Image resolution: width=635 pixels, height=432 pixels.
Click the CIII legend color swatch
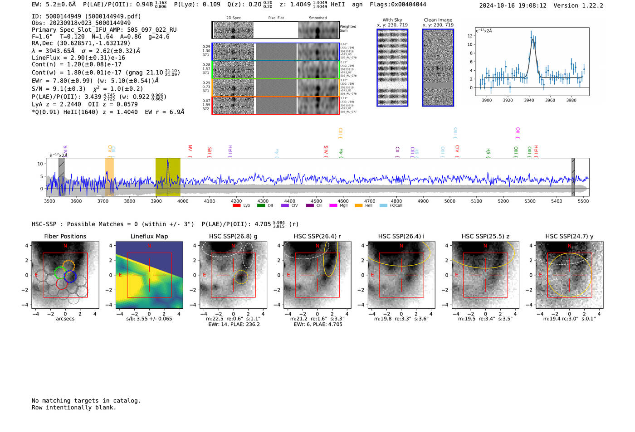[x=310, y=205]
